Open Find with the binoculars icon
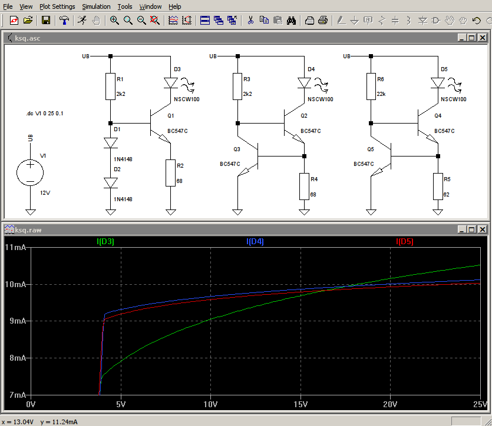 [291, 21]
